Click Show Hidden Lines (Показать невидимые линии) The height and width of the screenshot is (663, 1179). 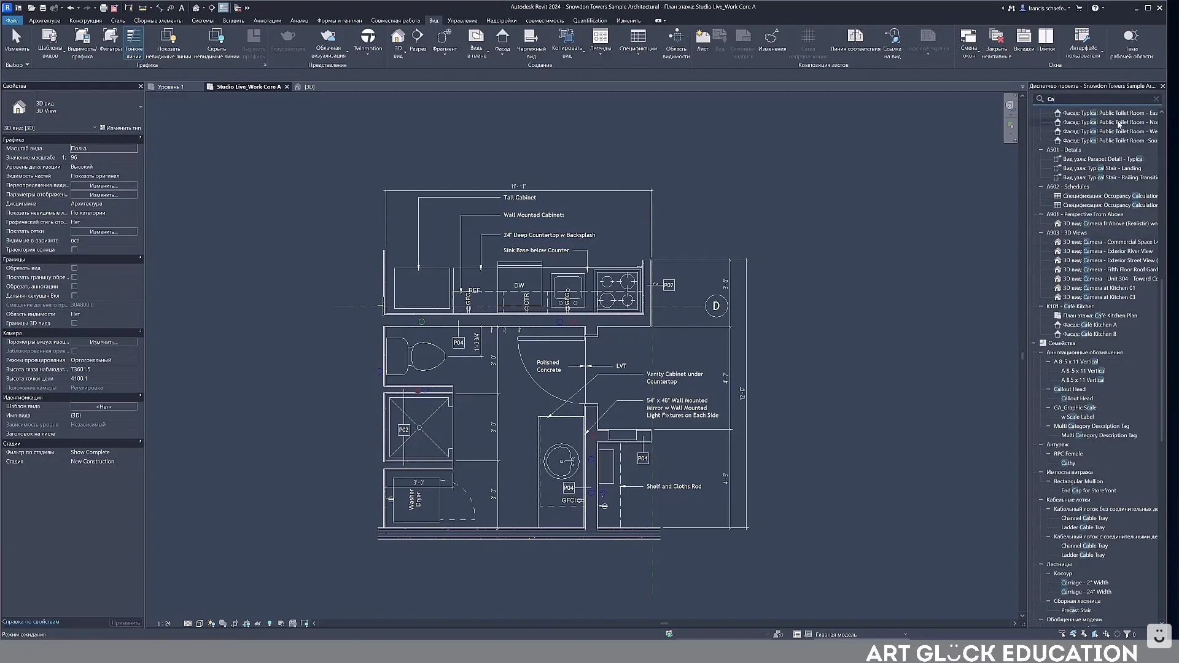pyautogui.click(x=168, y=43)
